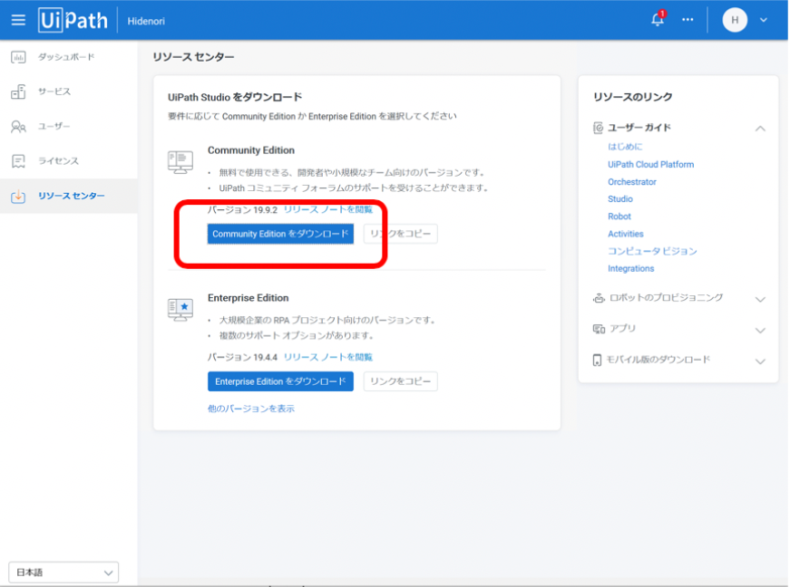Viewport: 790px width, 587px height.
Task: Open the 日本語 language dropdown
Action: click(x=63, y=573)
